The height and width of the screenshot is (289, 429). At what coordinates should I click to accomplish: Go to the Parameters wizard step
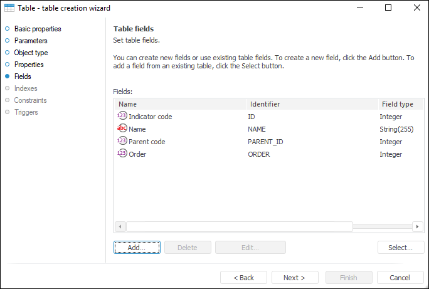click(x=31, y=41)
